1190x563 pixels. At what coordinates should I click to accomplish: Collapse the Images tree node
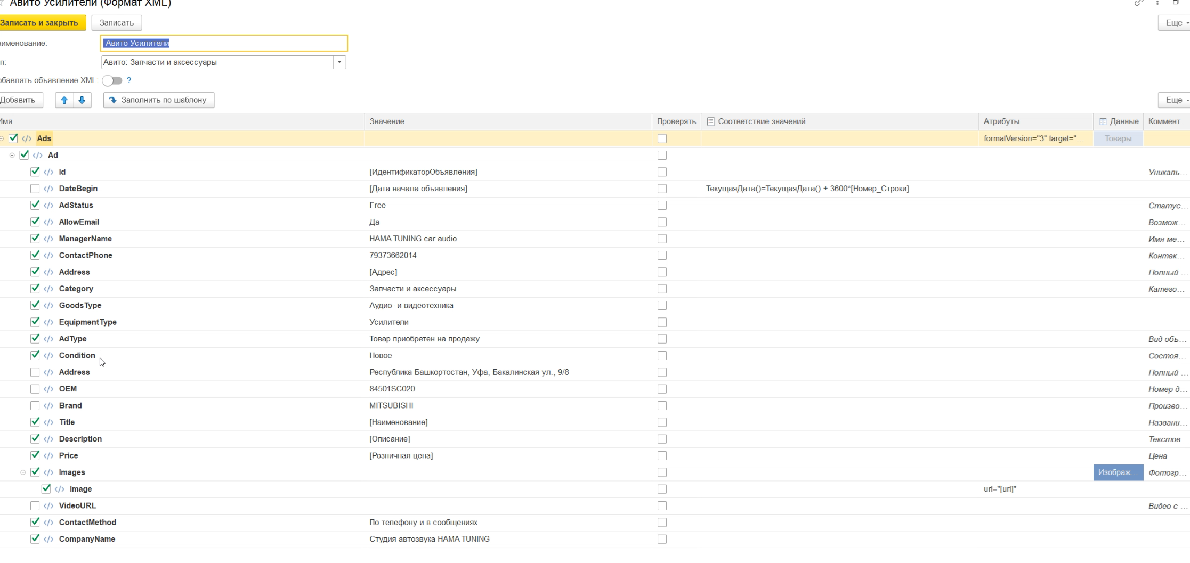click(23, 472)
